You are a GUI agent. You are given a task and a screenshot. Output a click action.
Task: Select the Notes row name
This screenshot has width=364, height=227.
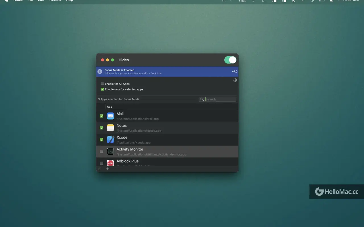(x=122, y=126)
